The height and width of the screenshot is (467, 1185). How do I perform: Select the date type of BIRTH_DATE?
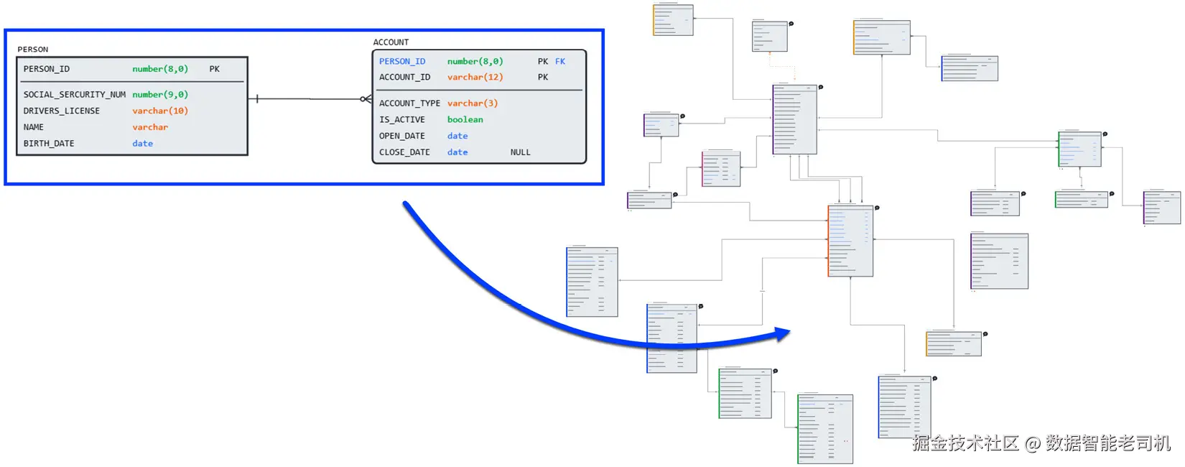(x=143, y=144)
